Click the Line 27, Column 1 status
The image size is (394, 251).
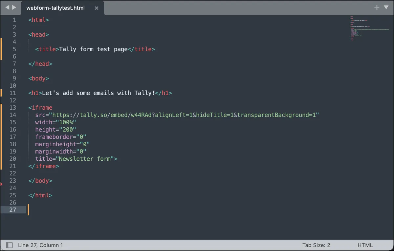pos(40,245)
